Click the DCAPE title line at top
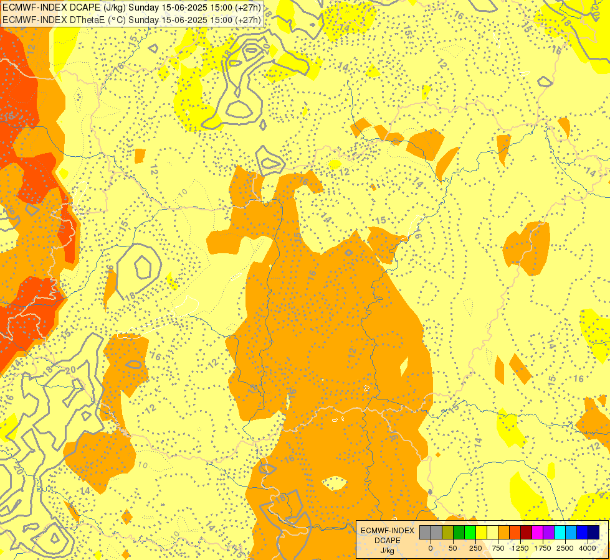The image size is (610, 560). pos(132,7)
